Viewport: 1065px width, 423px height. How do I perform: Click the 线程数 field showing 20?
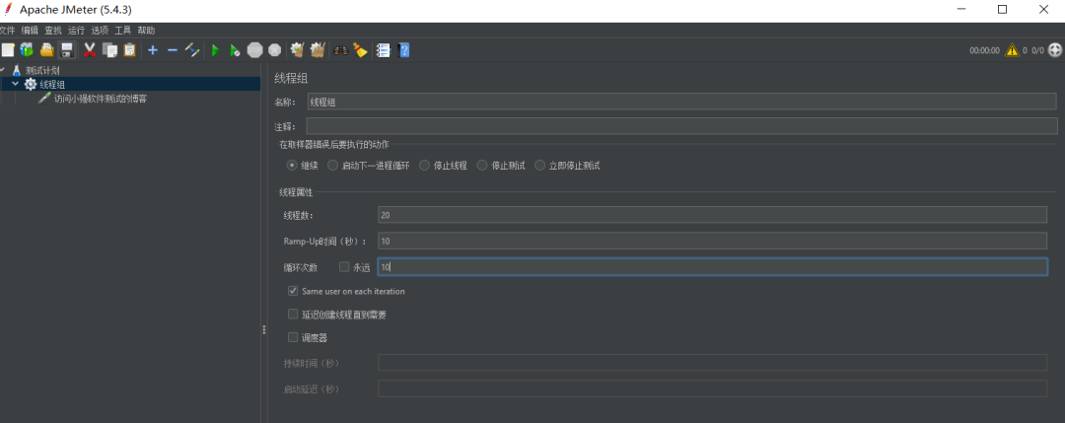(713, 215)
